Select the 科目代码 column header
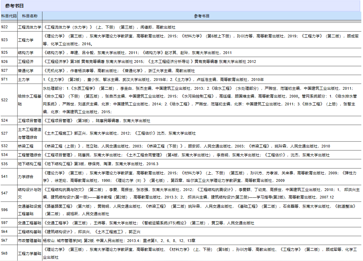363x261 pixels. [8, 16]
